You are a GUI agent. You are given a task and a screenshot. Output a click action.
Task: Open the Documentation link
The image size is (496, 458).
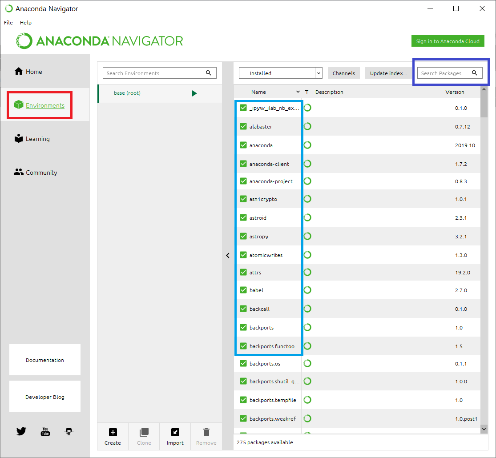pyautogui.click(x=45, y=360)
